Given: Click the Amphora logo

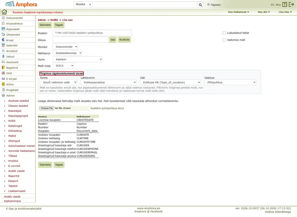Looking at the screenshot, I should pyautogui.click(x=21, y=4).
